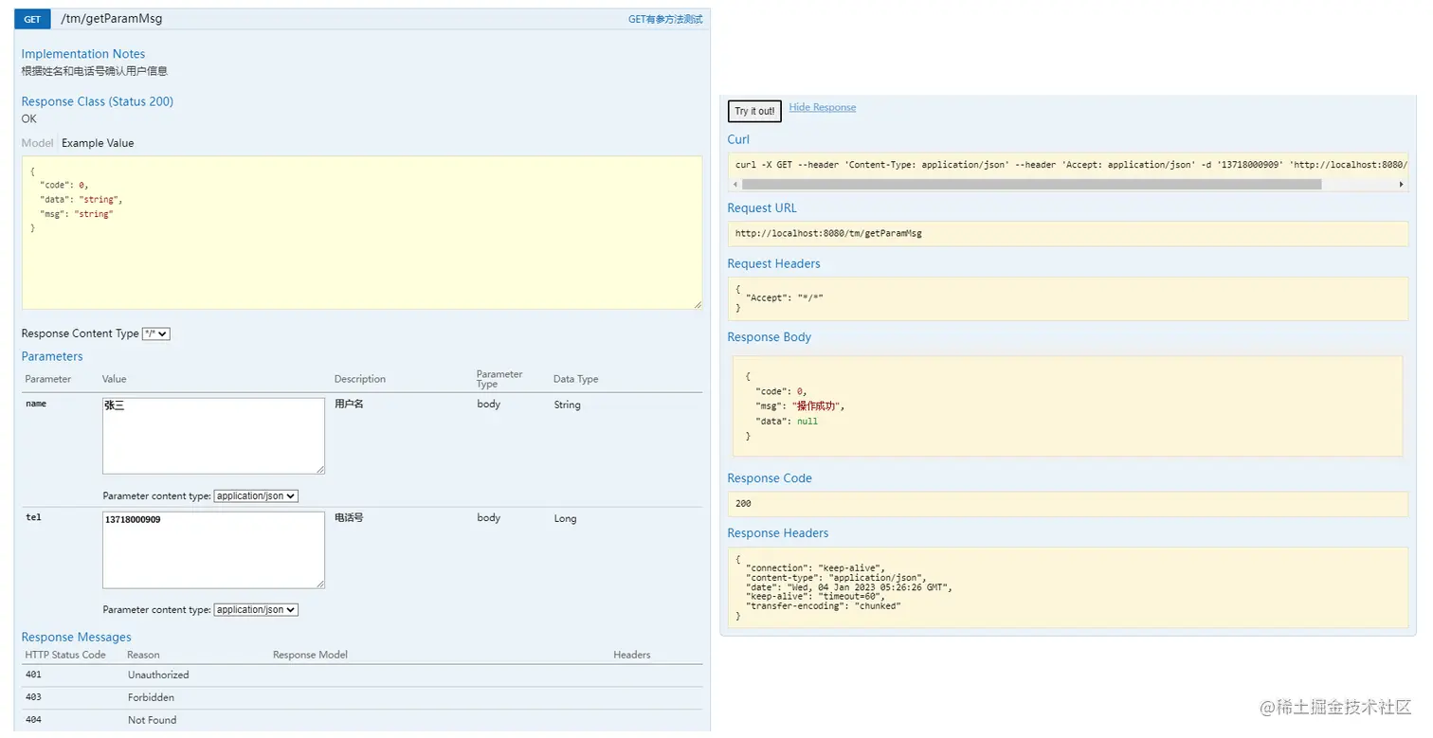Click the 电话号 description cell
1433x738 pixels.
349,518
